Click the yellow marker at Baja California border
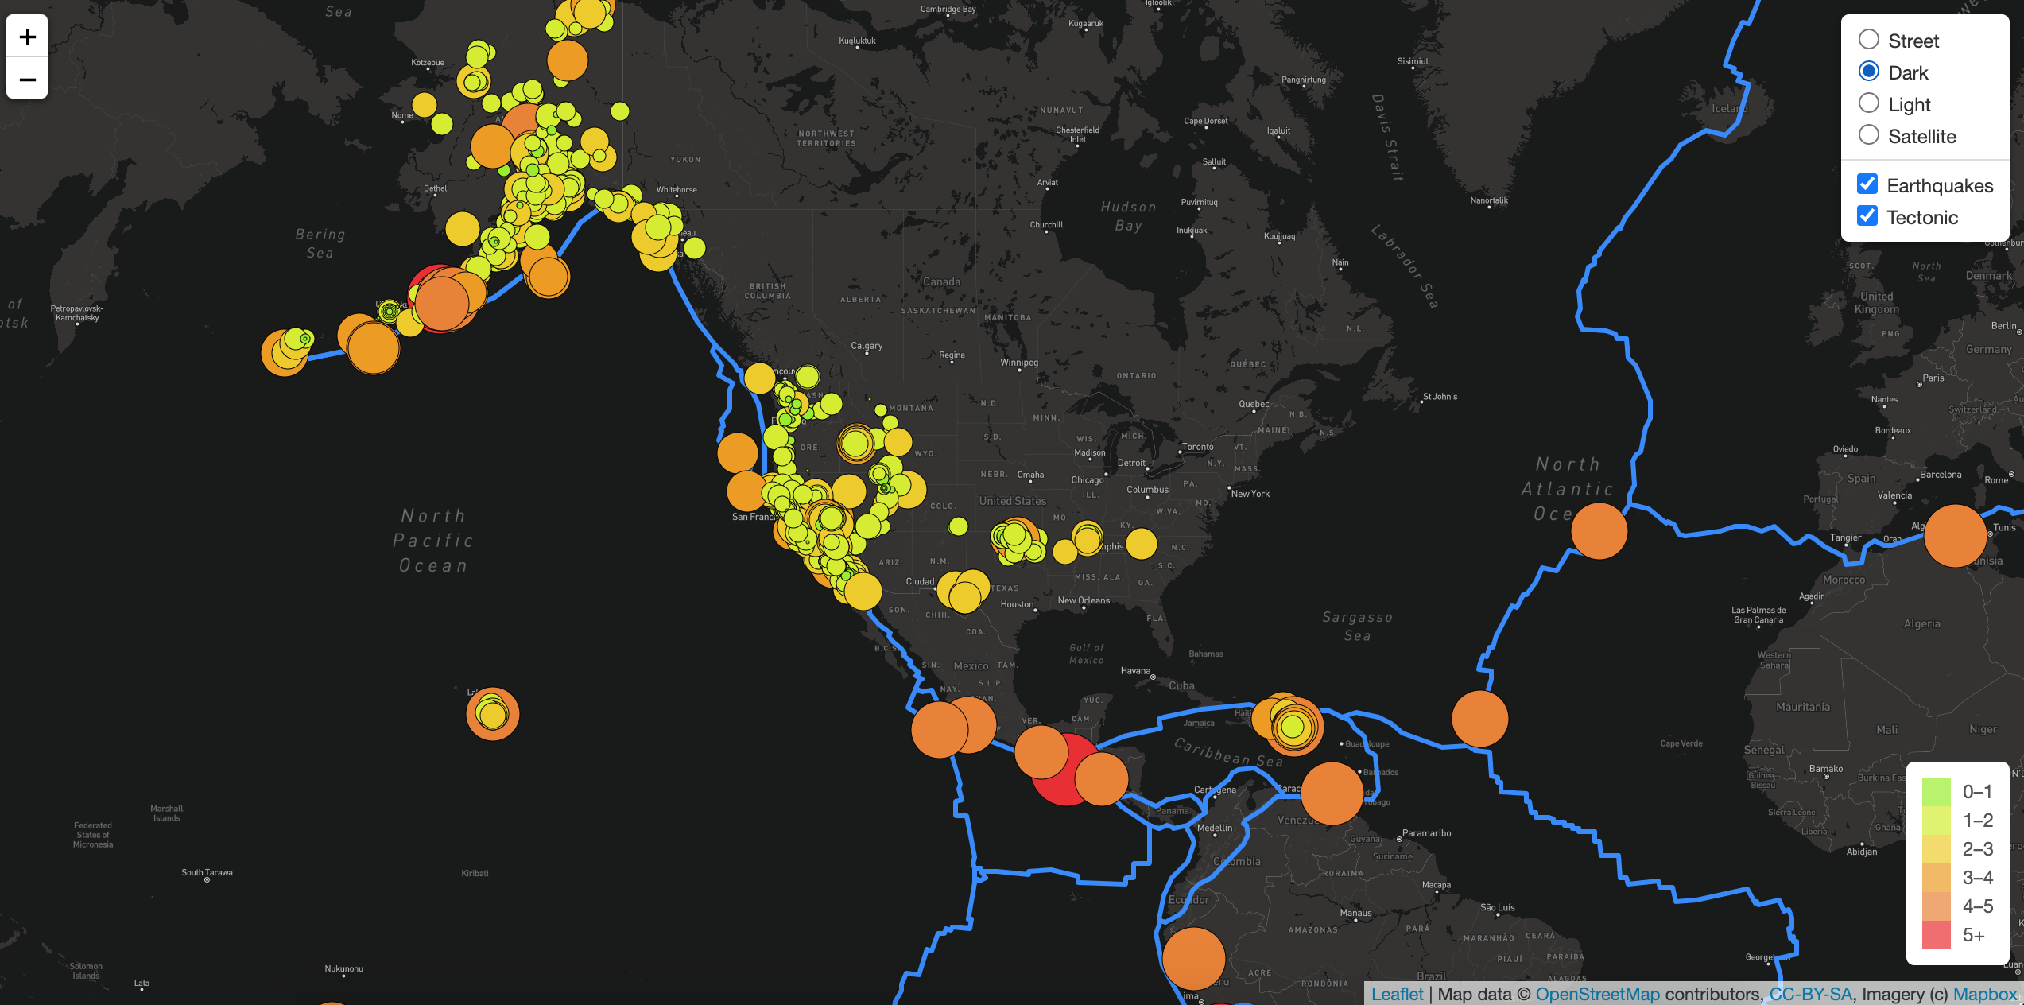 click(863, 592)
